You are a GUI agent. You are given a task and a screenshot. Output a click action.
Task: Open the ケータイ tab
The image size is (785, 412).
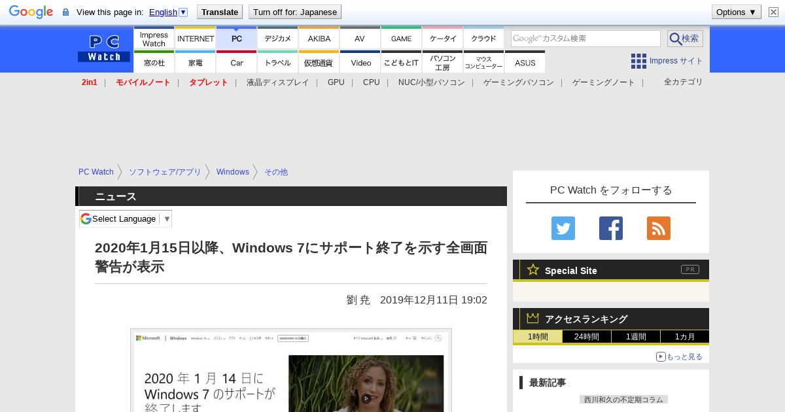[x=442, y=39]
